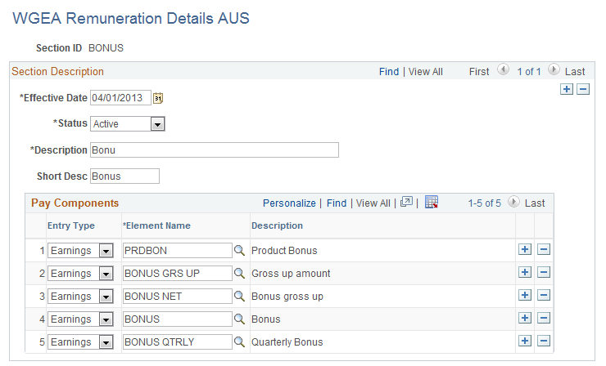Viewport: 606px width, 366px height.
Task: Go to next Section Description row
Action: tap(554, 69)
